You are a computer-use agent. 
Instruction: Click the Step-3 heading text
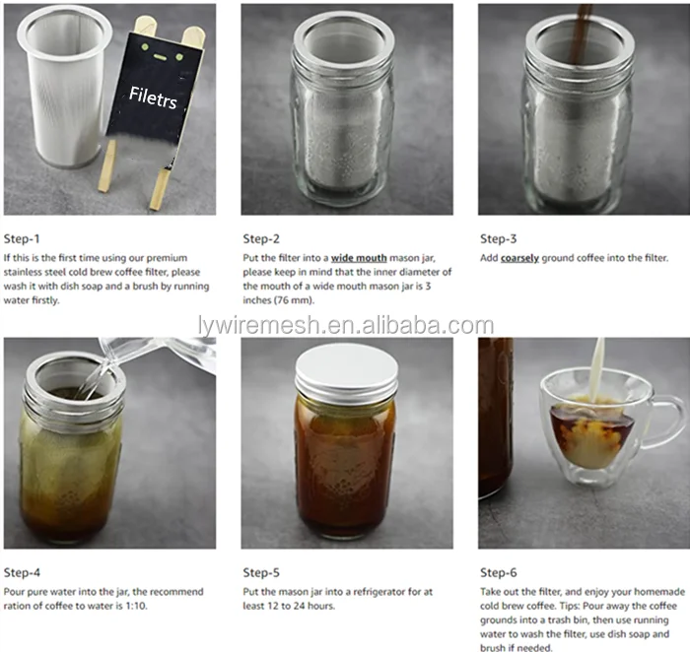click(498, 238)
